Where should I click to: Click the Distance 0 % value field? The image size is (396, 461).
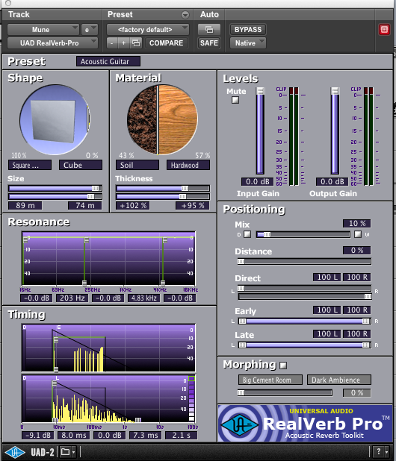pyautogui.click(x=357, y=250)
